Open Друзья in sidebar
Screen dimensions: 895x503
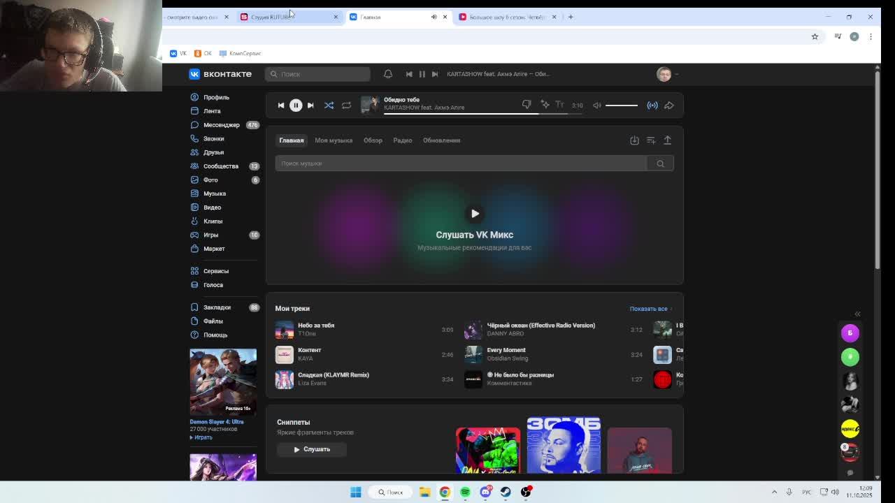click(213, 152)
